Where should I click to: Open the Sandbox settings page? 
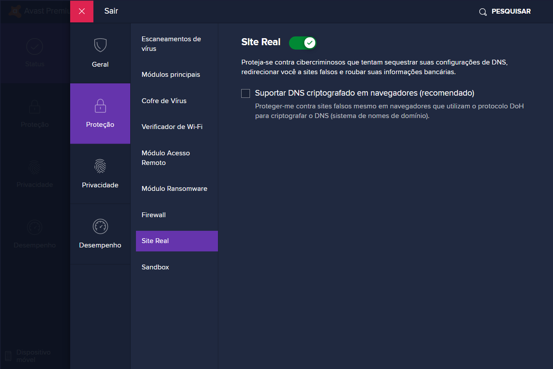pos(155,267)
